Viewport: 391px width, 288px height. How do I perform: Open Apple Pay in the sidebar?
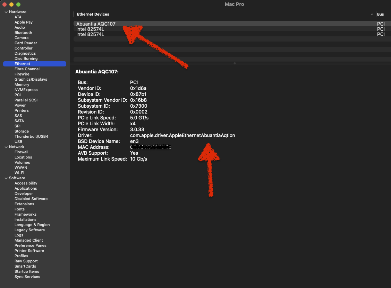(x=24, y=22)
